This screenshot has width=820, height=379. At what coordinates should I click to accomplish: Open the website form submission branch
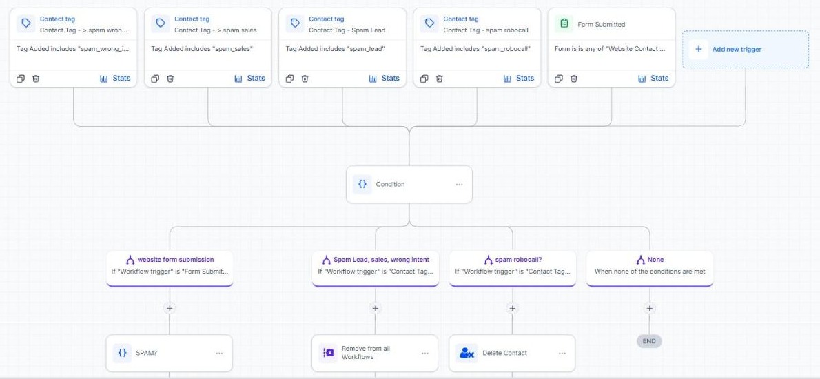[170, 268]
